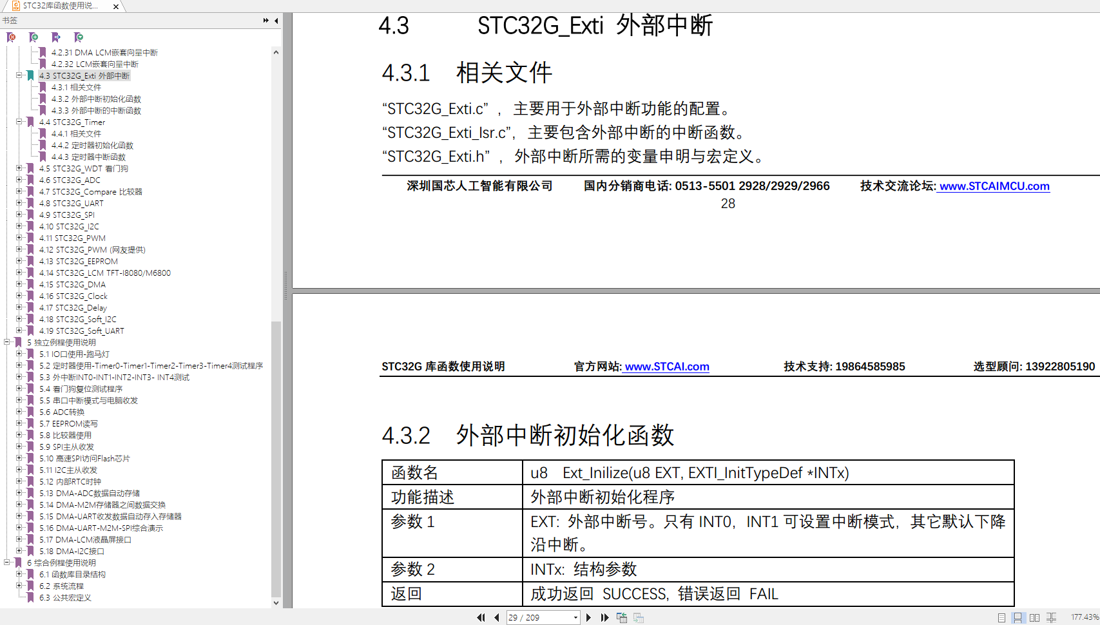Collapse the bookmarks panel with left arrow
This screenshot has height=625, width=1100.
pyautogui.click(x=276, y=21)
